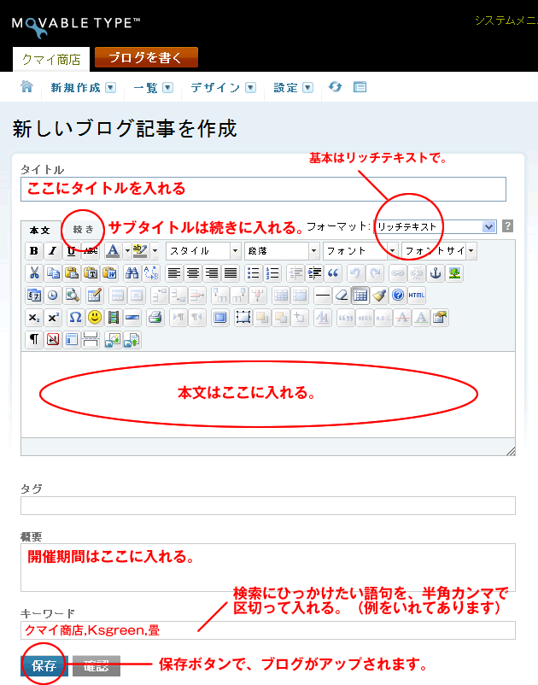Apply subscript formatting

(x=34, y=318)
